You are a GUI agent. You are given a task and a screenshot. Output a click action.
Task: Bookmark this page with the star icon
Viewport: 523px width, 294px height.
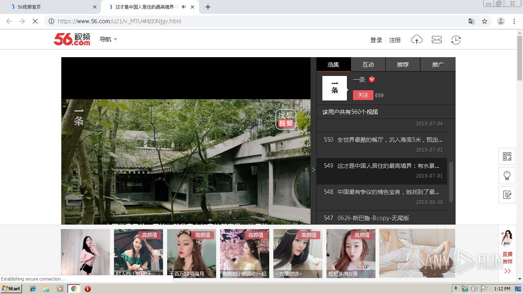click(x=485, y=21)
